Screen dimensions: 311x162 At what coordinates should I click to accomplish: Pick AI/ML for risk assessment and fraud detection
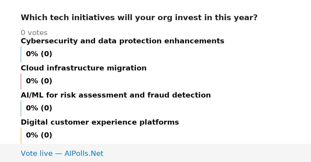pyautogui.click(x=116, y=95)
